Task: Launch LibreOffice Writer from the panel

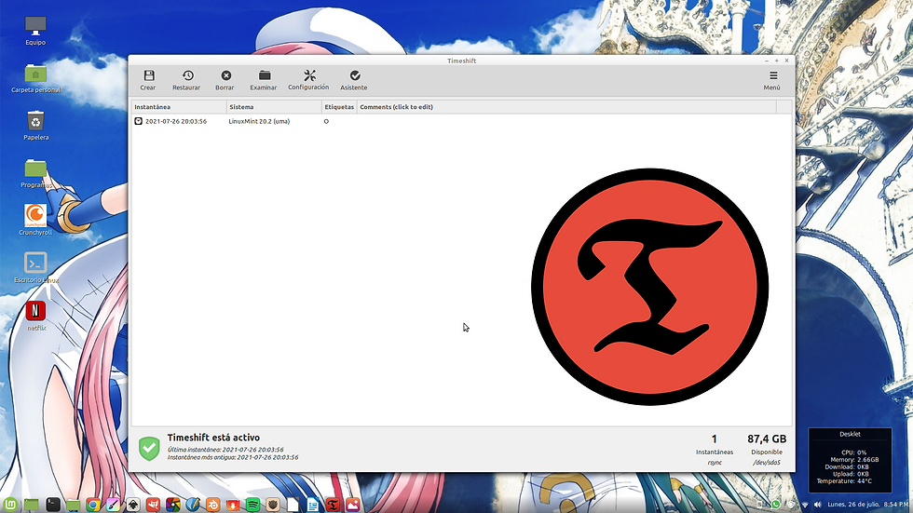Action: 313,505
